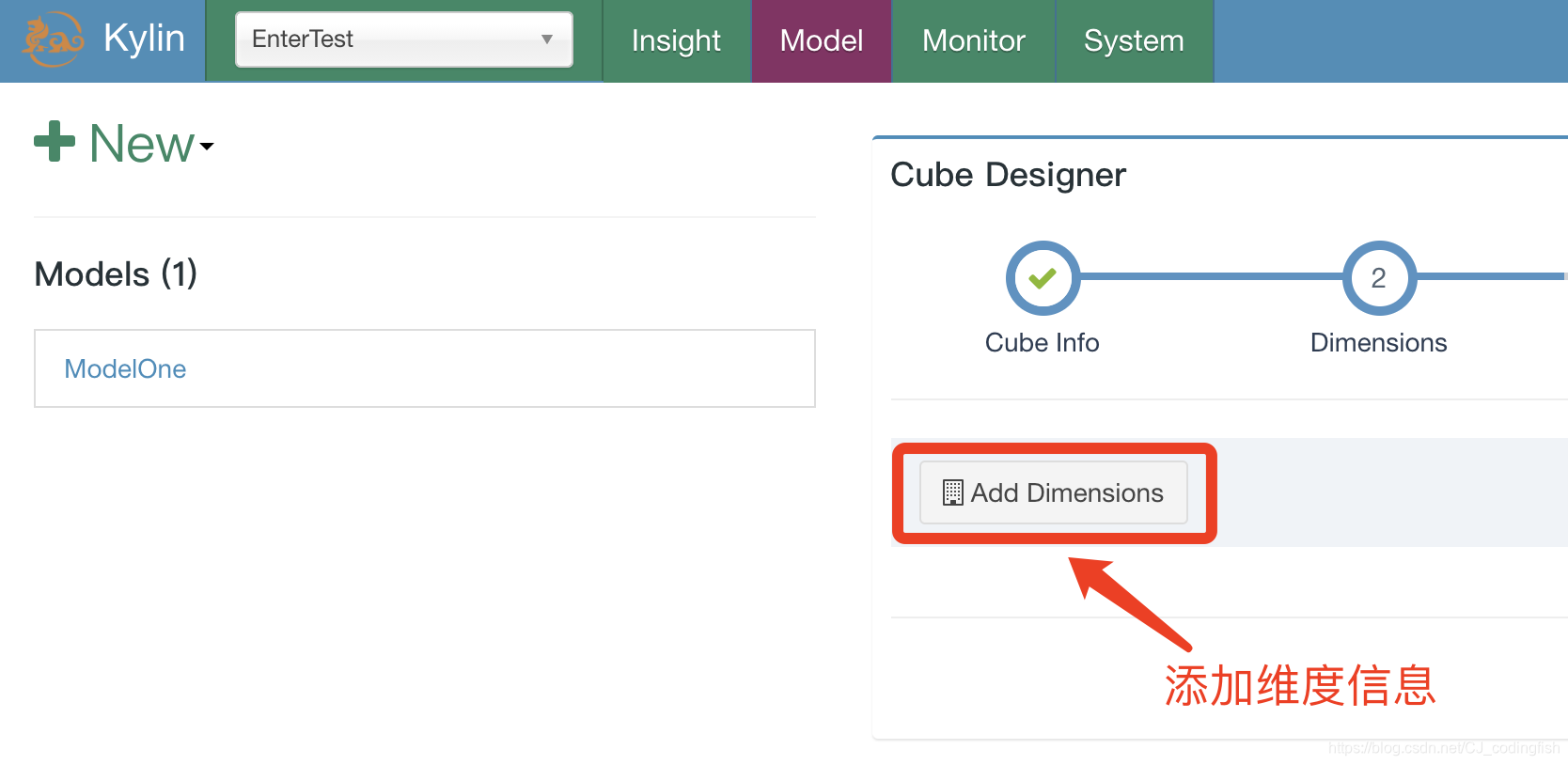
Task: Open the Insight tab
Action: 676,40
